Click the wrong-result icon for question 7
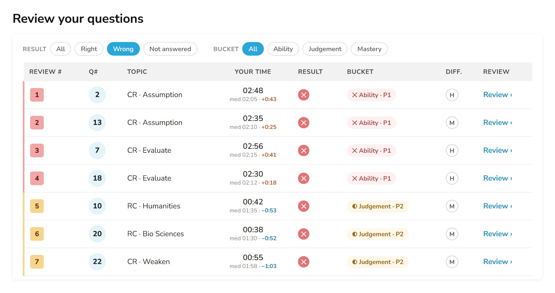 tap(304, 150)
